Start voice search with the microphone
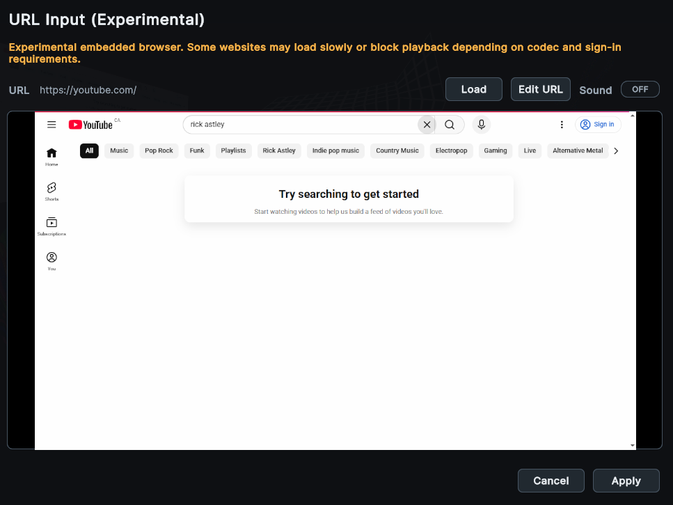 coord(481,125)
